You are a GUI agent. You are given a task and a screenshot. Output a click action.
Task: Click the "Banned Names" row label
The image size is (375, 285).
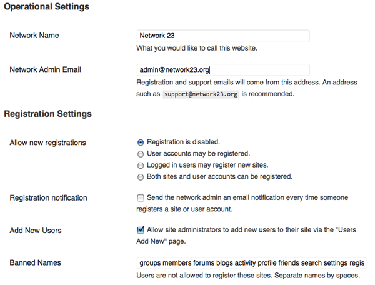coord(36,262)
